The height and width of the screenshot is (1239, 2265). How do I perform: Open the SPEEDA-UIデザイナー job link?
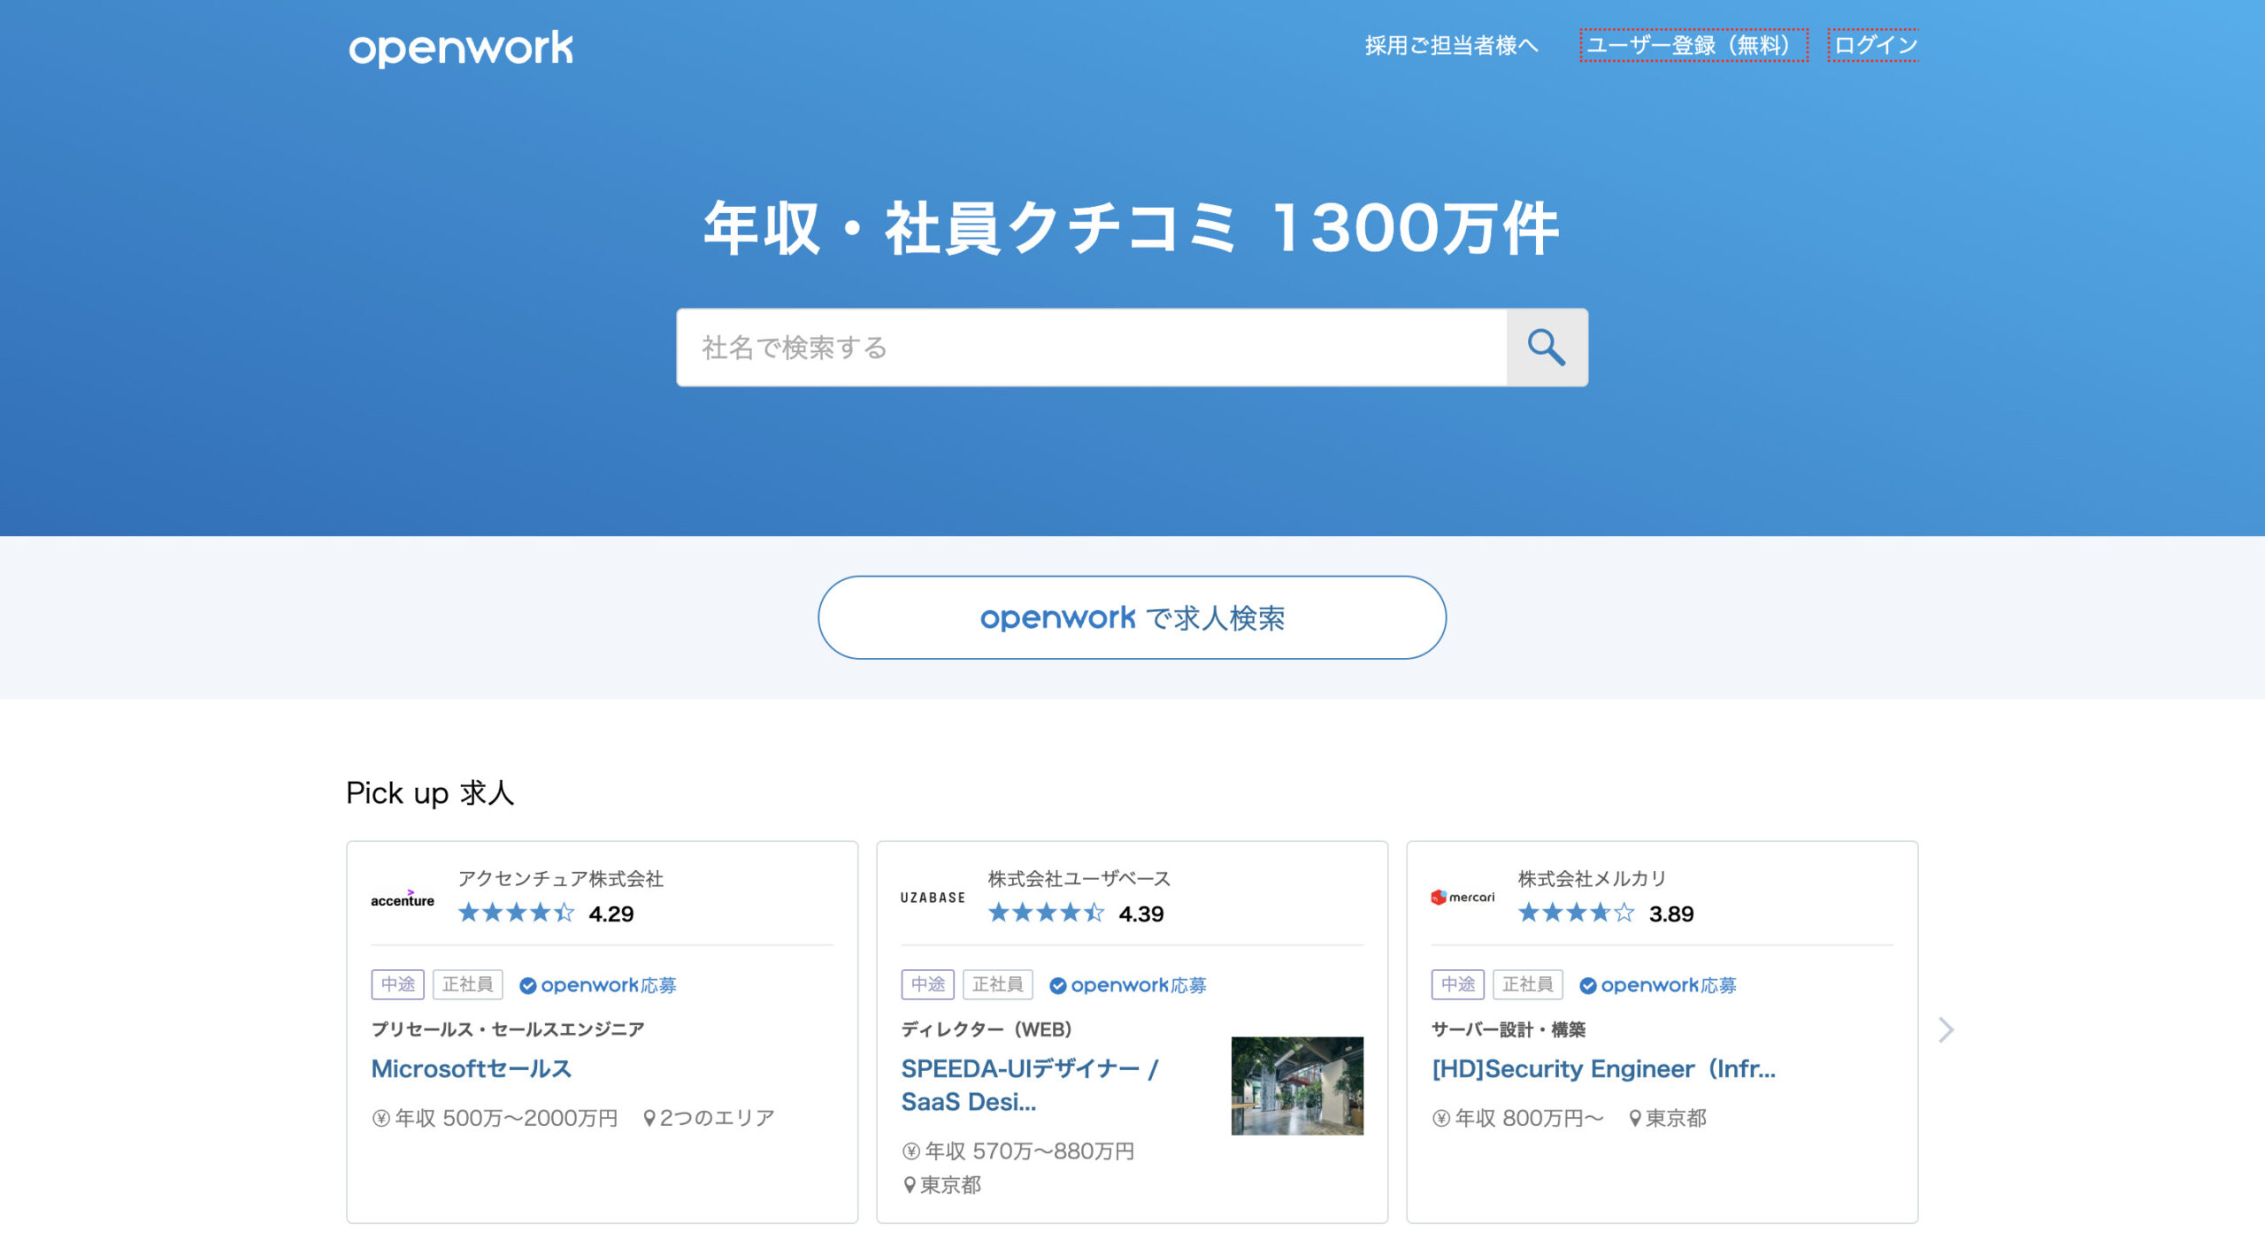click(x=1030, y=1086)
